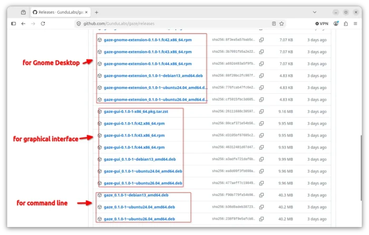
Task: Copy sha256 of gaze-gnome-extension debian13 deb
Action: click(261, 76)
